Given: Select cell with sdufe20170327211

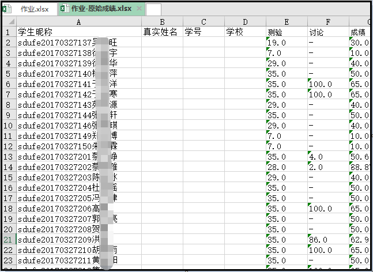Looking at the screenshot, I should (79, 260).
